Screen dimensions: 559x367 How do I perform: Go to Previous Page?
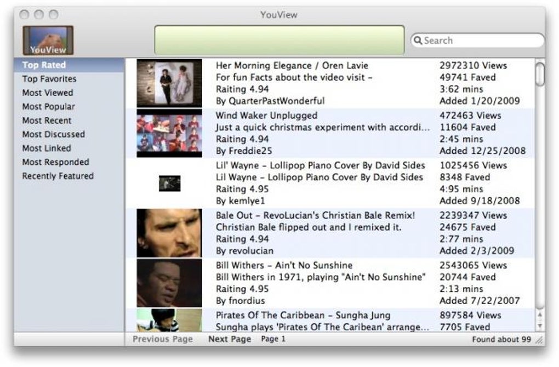tap(163, 339)
